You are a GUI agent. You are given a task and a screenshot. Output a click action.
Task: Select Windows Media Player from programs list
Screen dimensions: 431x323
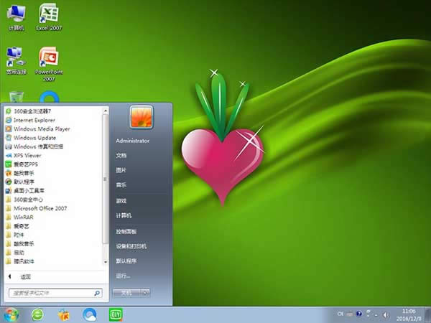42,128
